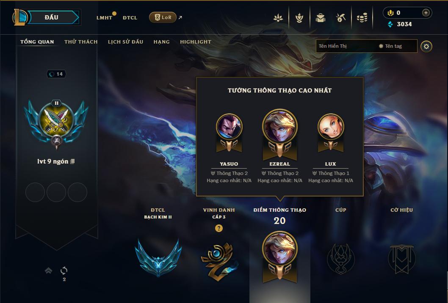Launch LoR from the top bar
This screenshot has height=303, width=448.
pos(163,17)
